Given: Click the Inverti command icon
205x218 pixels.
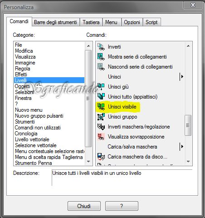Looking at the screenshot, I should point(101,47).
